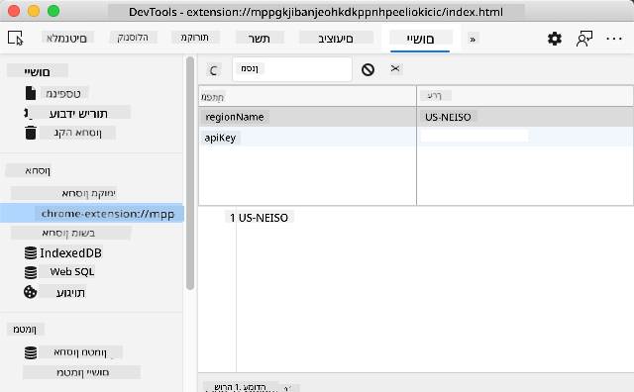Screen dimensions: 634x392
Task: Click the empty apiKey value cell
Action: 524,137
